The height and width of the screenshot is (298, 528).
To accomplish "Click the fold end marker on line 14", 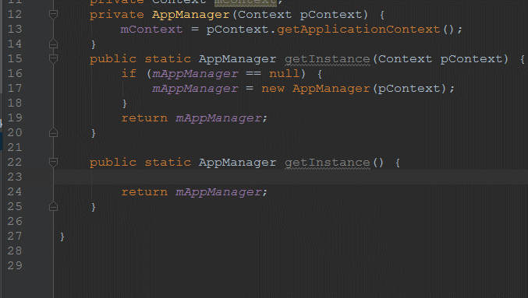I will 53,44.
